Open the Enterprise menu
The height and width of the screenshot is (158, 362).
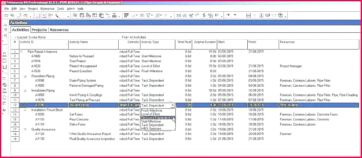pyautogui.click(x=47, y=8)
